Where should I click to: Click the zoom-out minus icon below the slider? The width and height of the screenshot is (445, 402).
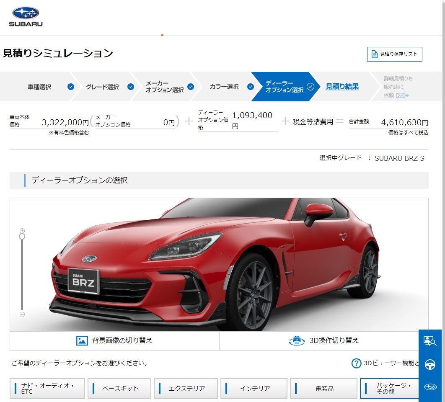pos(22,314)
